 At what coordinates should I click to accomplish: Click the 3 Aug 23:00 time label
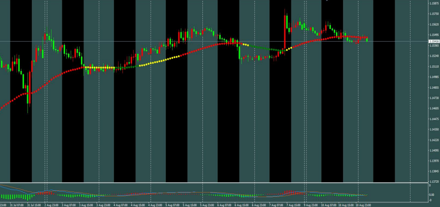coord(103,205)
